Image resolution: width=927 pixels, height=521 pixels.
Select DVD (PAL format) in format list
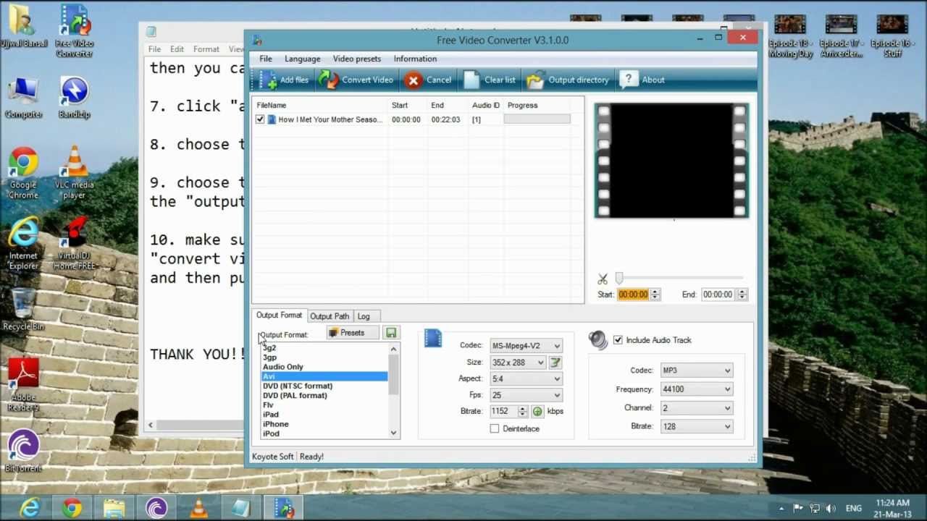pyautogui.click(x=295, y=395)
